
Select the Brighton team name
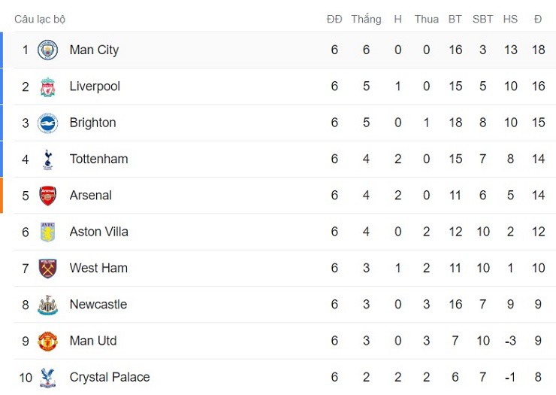coord(92,123)
